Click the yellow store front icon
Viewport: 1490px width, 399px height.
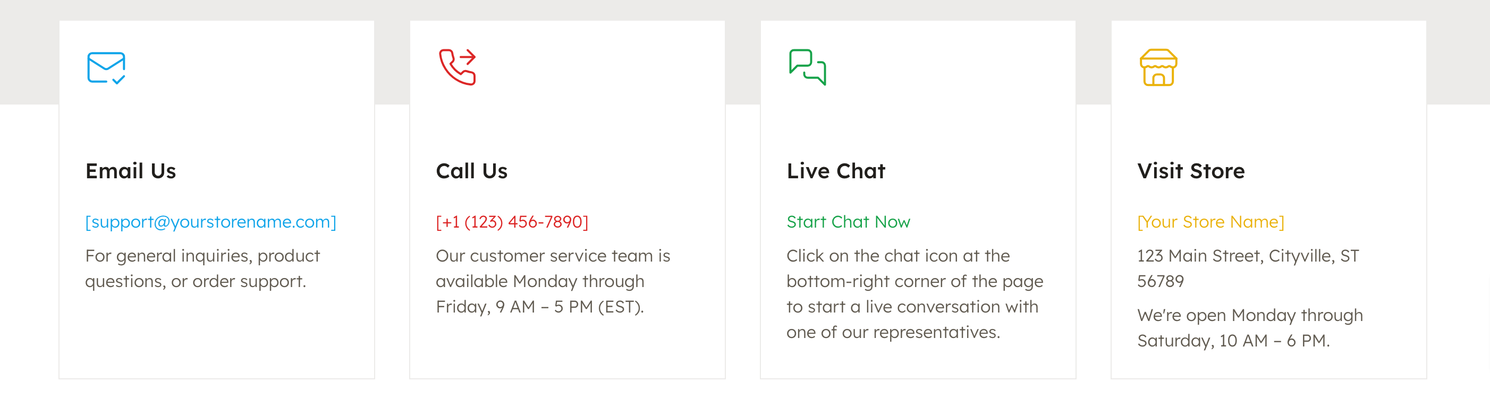point(1158,67)
